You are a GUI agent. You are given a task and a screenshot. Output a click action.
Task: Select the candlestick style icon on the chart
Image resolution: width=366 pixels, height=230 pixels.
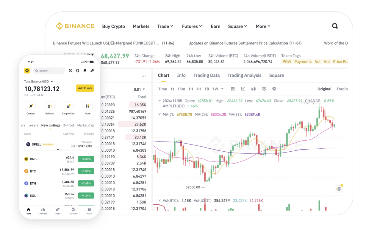(x=254, y=89)
